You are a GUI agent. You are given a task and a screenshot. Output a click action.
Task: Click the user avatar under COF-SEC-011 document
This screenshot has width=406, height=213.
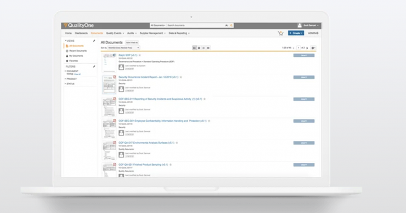121,111
